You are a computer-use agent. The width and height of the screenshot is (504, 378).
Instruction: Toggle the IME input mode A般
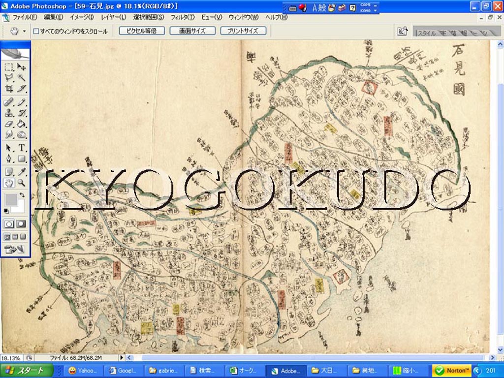point(319,8)
